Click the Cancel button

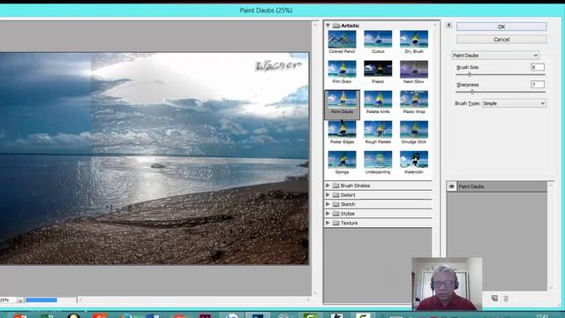pyautogui.click(x=501, y=39)
